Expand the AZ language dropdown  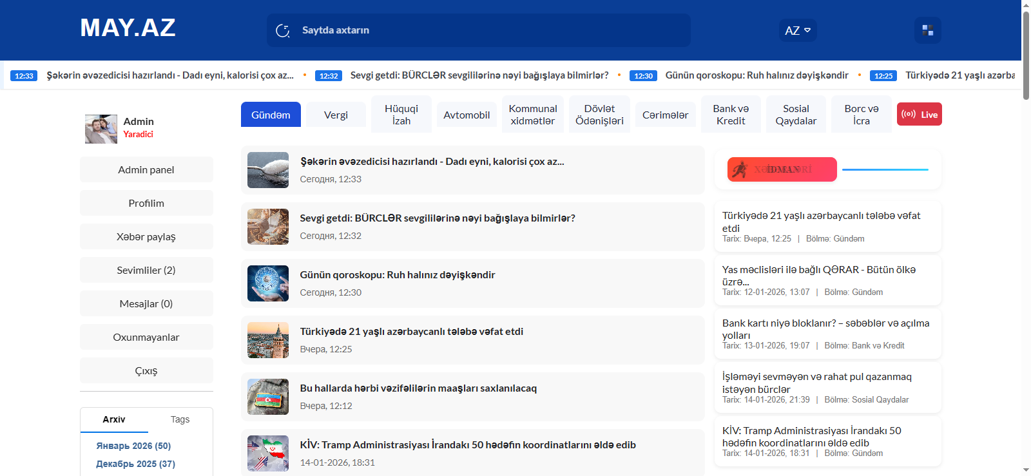click(797, 30)
